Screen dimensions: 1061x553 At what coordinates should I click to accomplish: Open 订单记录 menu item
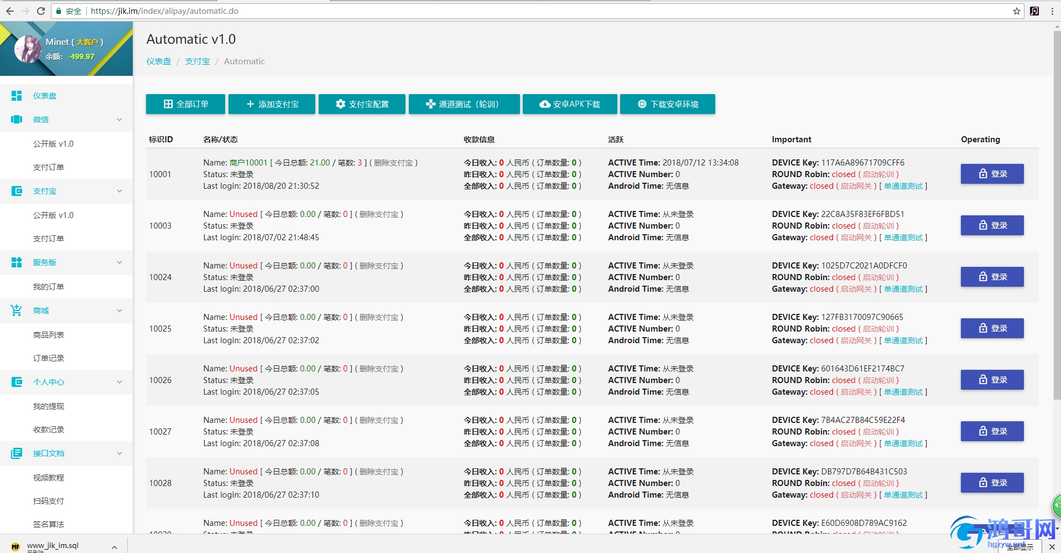(x=49, y=358)
